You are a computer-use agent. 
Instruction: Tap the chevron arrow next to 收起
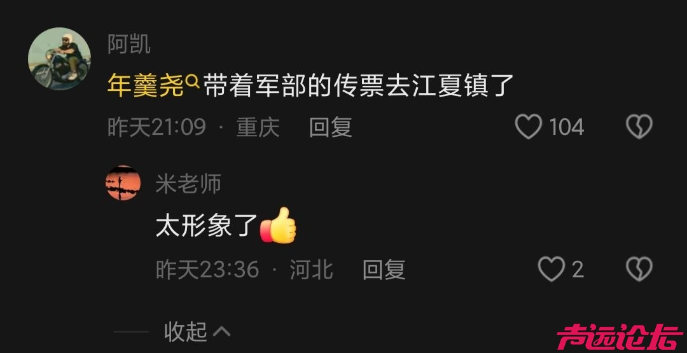click(x=221, y=332)
